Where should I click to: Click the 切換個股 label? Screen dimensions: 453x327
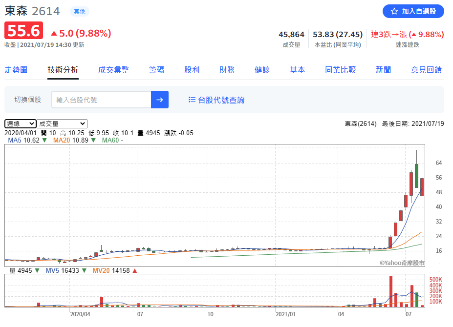tap(28, 100)
